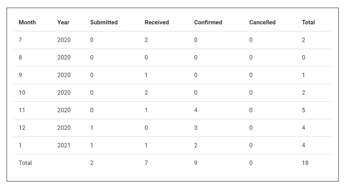Image resolution: width=345 pixels, height=191 pixels.
Task: Select the Confirmed total value 9
Action: [x=196, y=163]
